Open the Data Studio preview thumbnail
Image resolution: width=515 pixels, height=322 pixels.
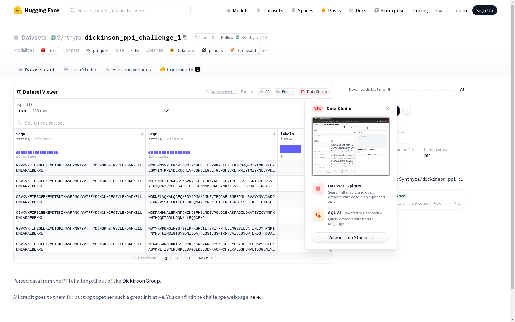coord(351,146)
